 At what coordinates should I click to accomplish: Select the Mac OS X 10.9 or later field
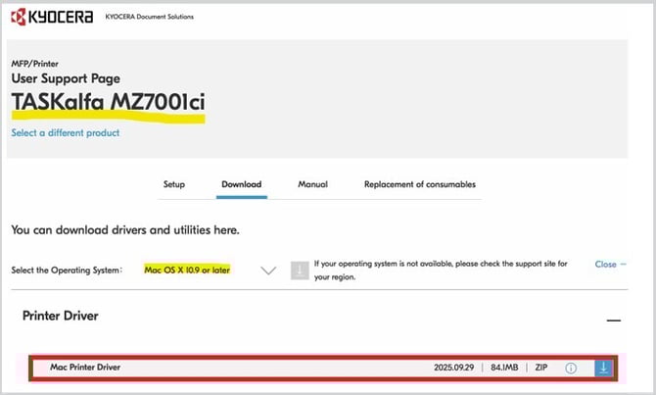[187, 270]
